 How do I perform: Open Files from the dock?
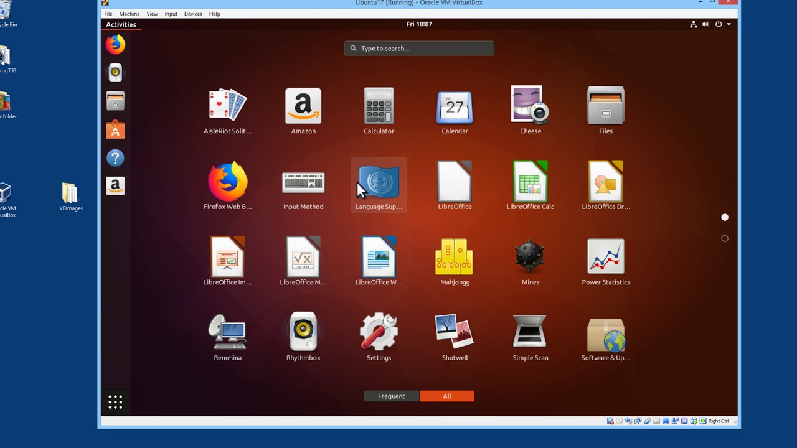115,101
